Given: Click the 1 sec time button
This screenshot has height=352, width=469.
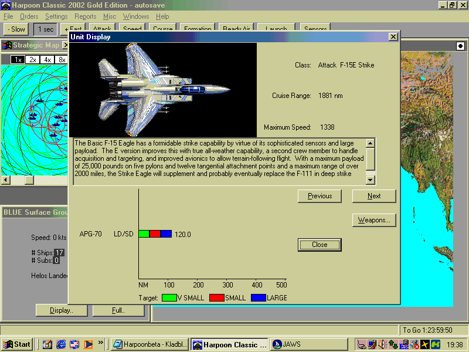Looking at the screenshot, I should point(46,29).
